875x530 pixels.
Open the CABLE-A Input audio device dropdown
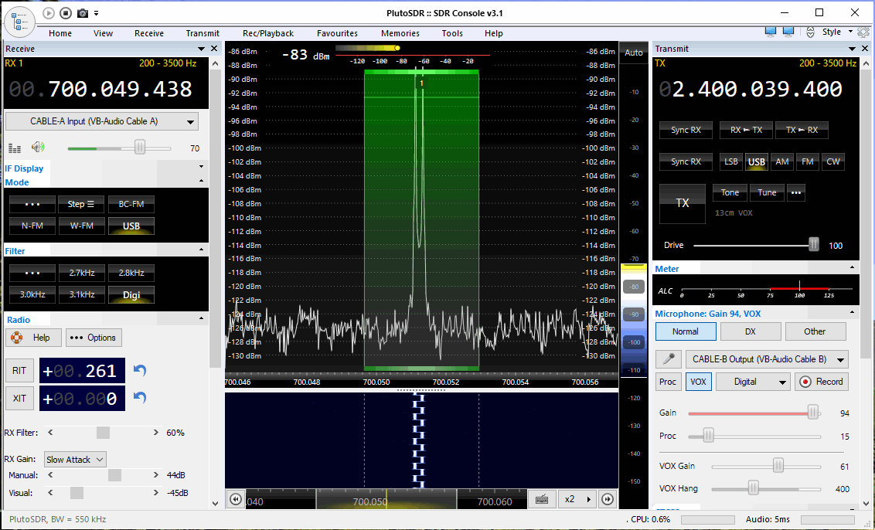click(x=102, y=121)
